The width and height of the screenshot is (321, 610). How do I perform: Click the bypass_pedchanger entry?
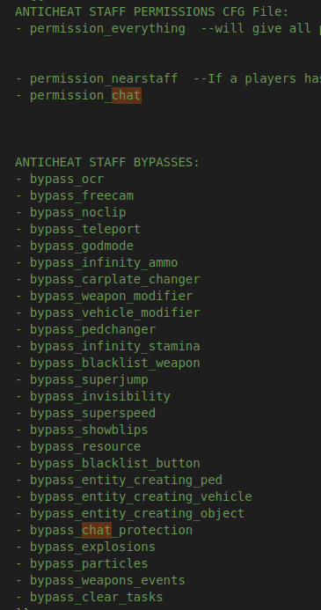pyautogui.click(x=93, y=329)
